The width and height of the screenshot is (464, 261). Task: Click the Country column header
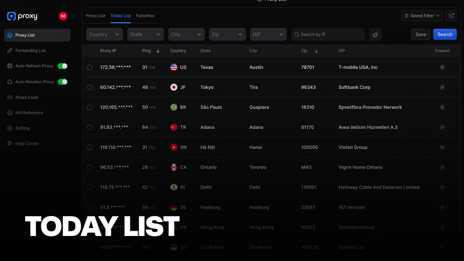(x=178, y=51)
